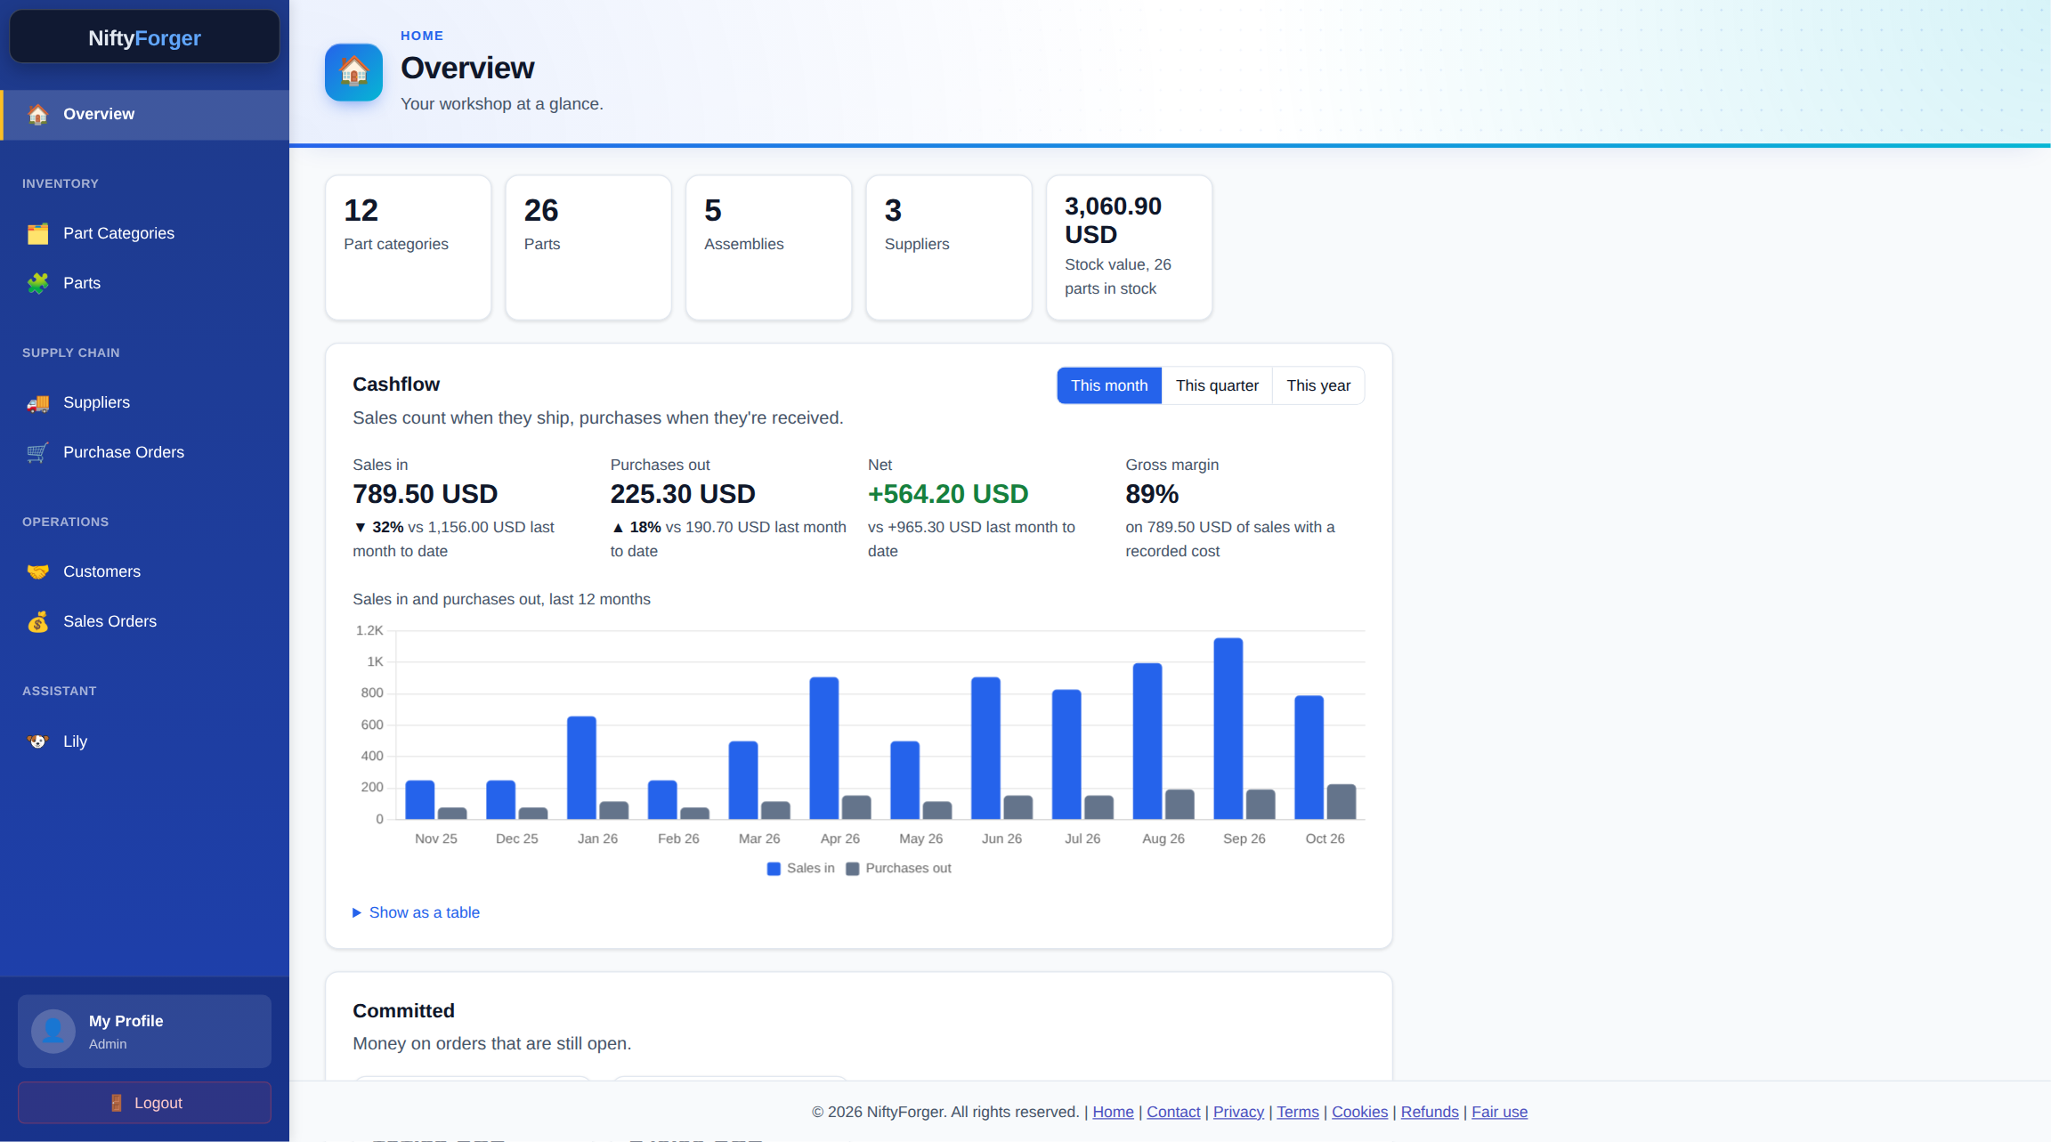The height and width of the screenshot is (1142, 2051).
Task: Click the HOME breadcrumb label
Action: tap(422, 36)
